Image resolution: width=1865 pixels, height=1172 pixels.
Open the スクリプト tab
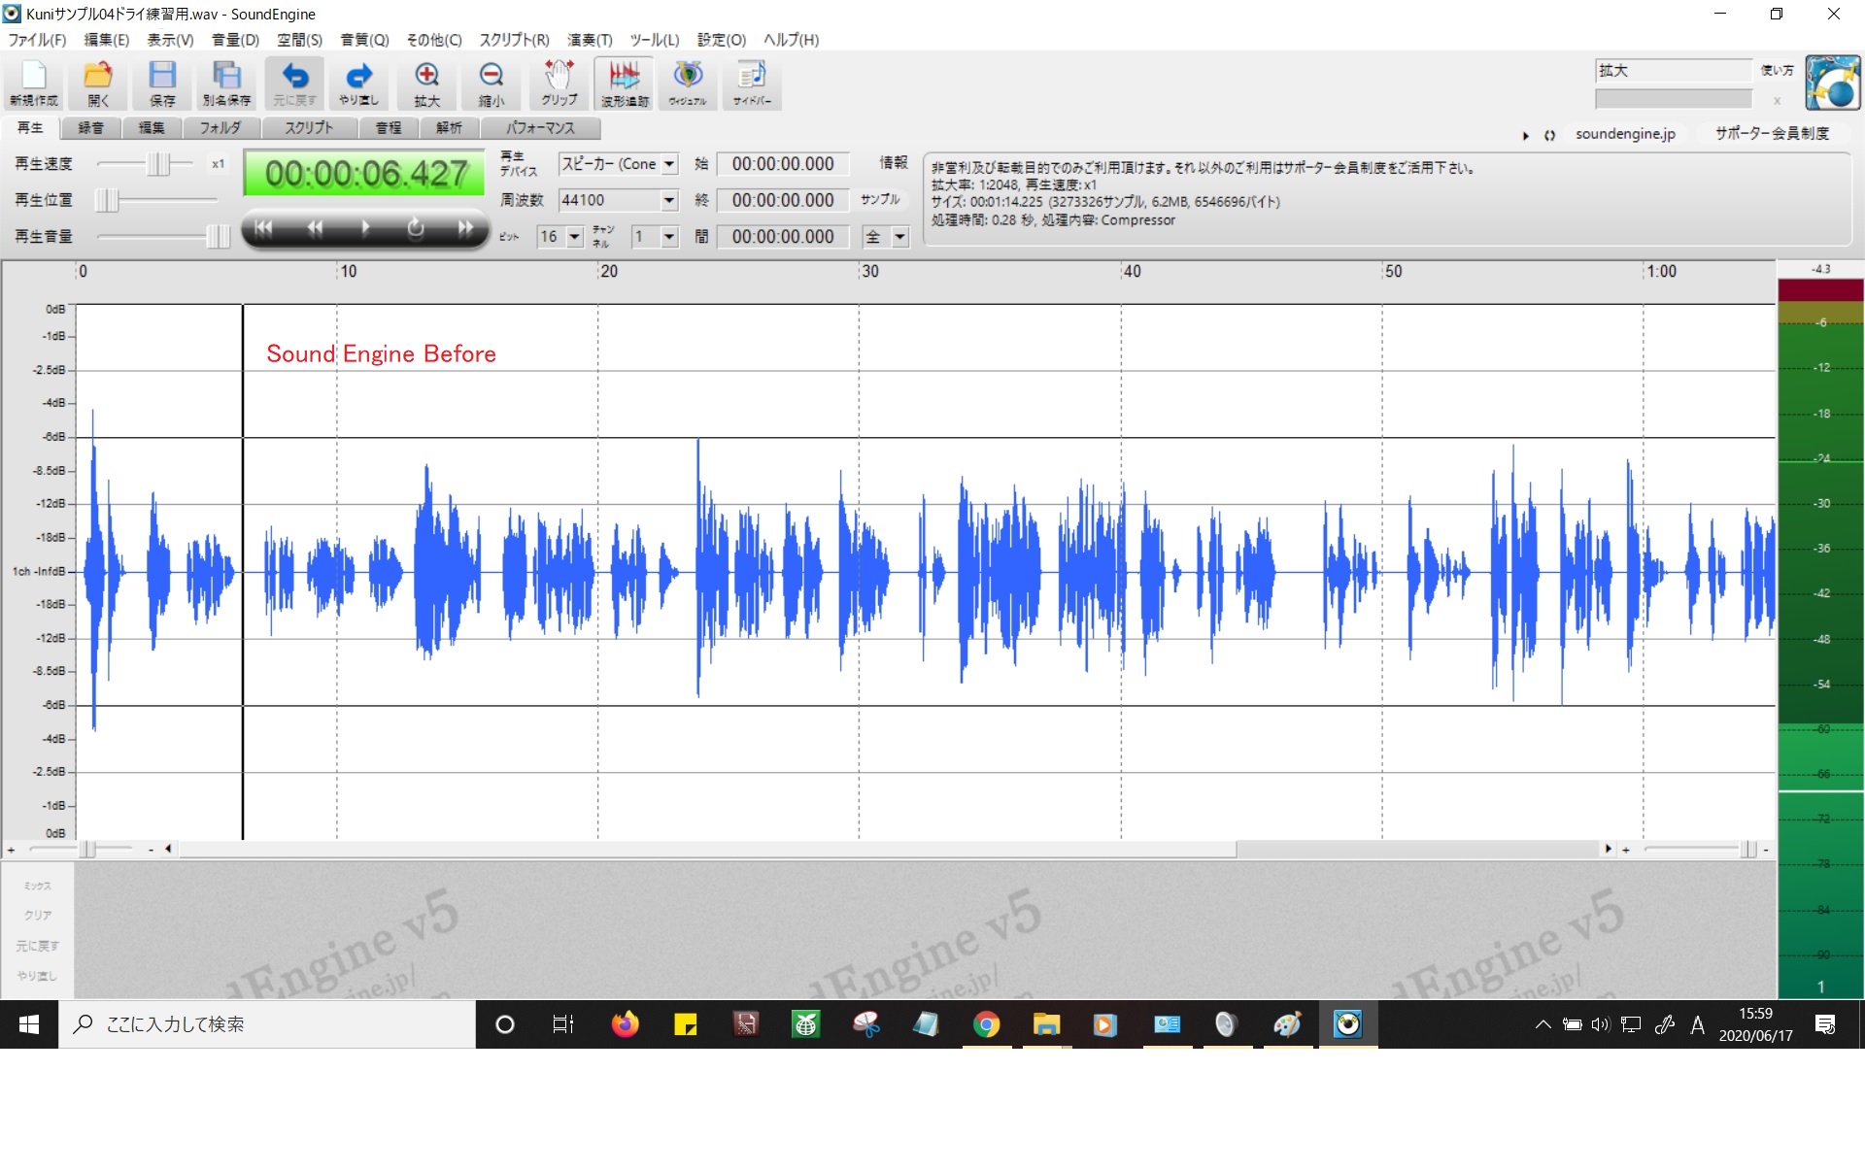click(309, 128)
